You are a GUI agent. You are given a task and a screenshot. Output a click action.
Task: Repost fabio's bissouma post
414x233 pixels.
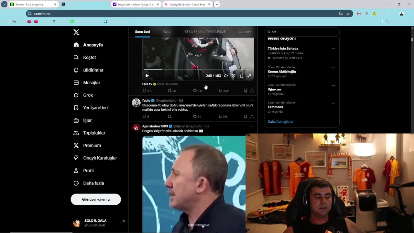click(x=169, y=116)
